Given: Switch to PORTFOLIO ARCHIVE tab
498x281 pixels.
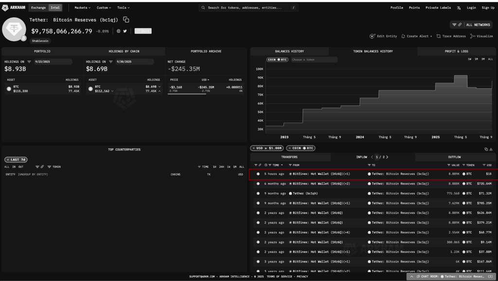Looking at the screenshot, I should point(206,51).
